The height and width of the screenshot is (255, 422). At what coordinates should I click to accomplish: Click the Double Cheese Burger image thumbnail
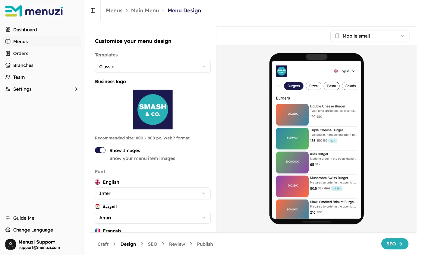click(x=292, y=115)
